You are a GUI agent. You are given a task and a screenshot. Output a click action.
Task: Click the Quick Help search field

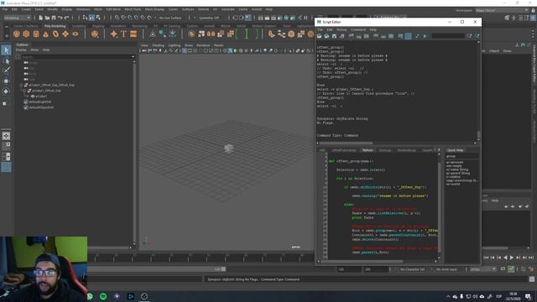[461, 157]
